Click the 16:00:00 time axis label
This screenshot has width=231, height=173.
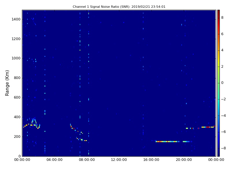click(151, 160)
